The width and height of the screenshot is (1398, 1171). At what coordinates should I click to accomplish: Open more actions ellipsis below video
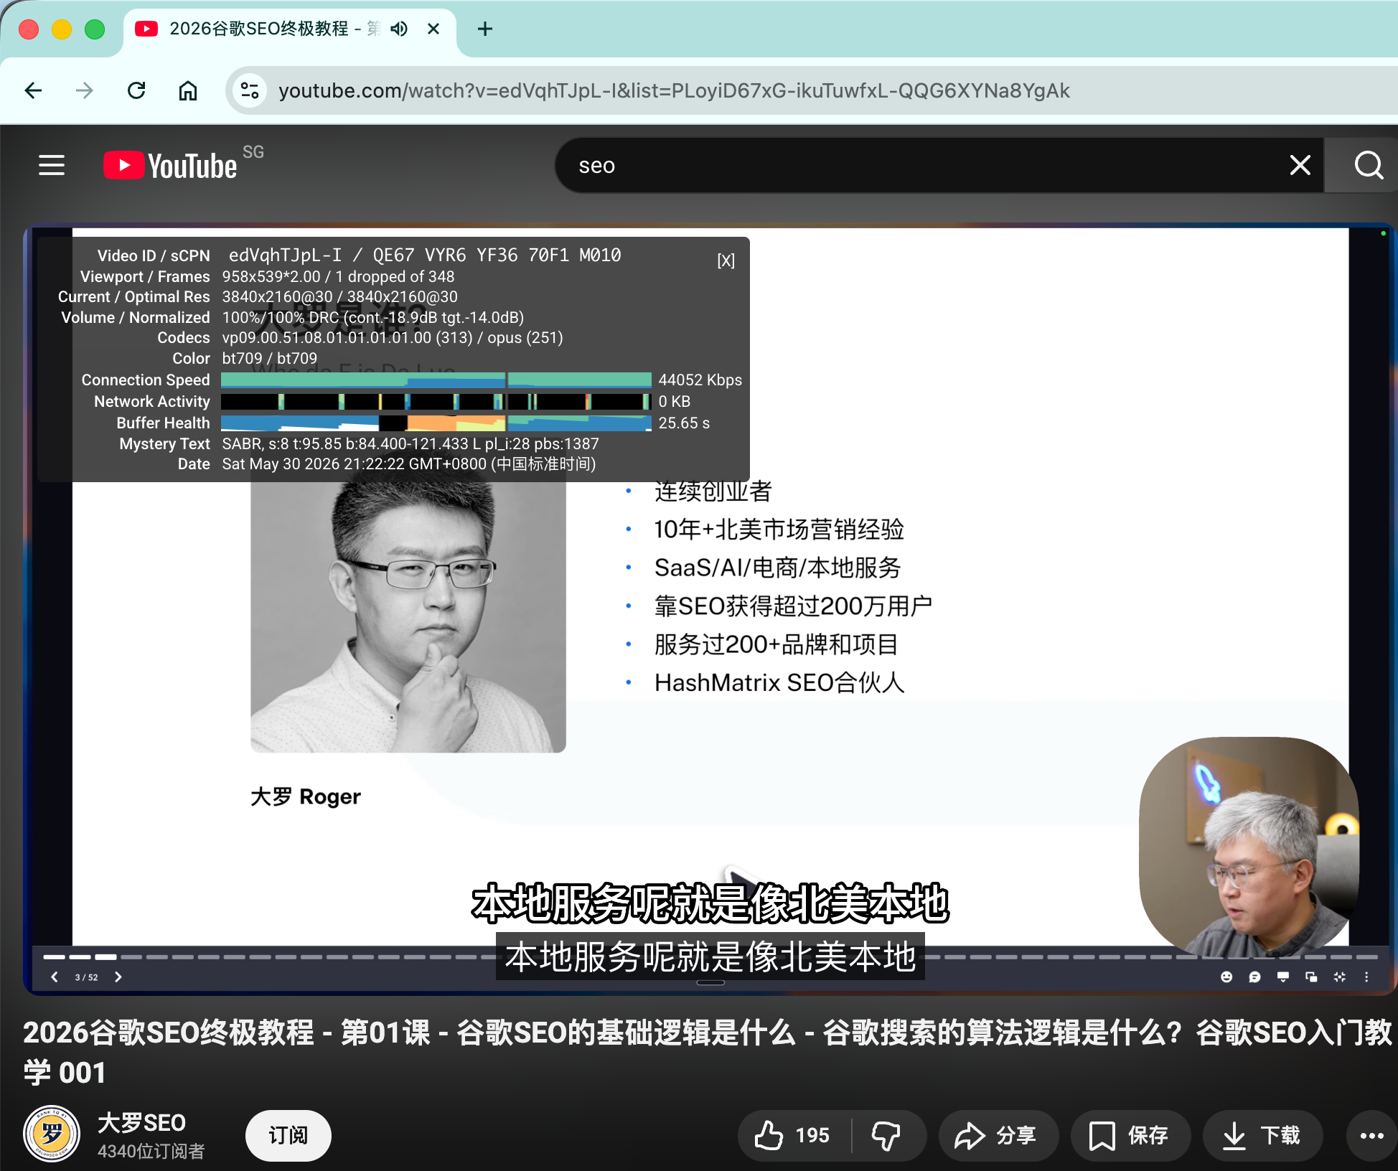[1371, 1135]
